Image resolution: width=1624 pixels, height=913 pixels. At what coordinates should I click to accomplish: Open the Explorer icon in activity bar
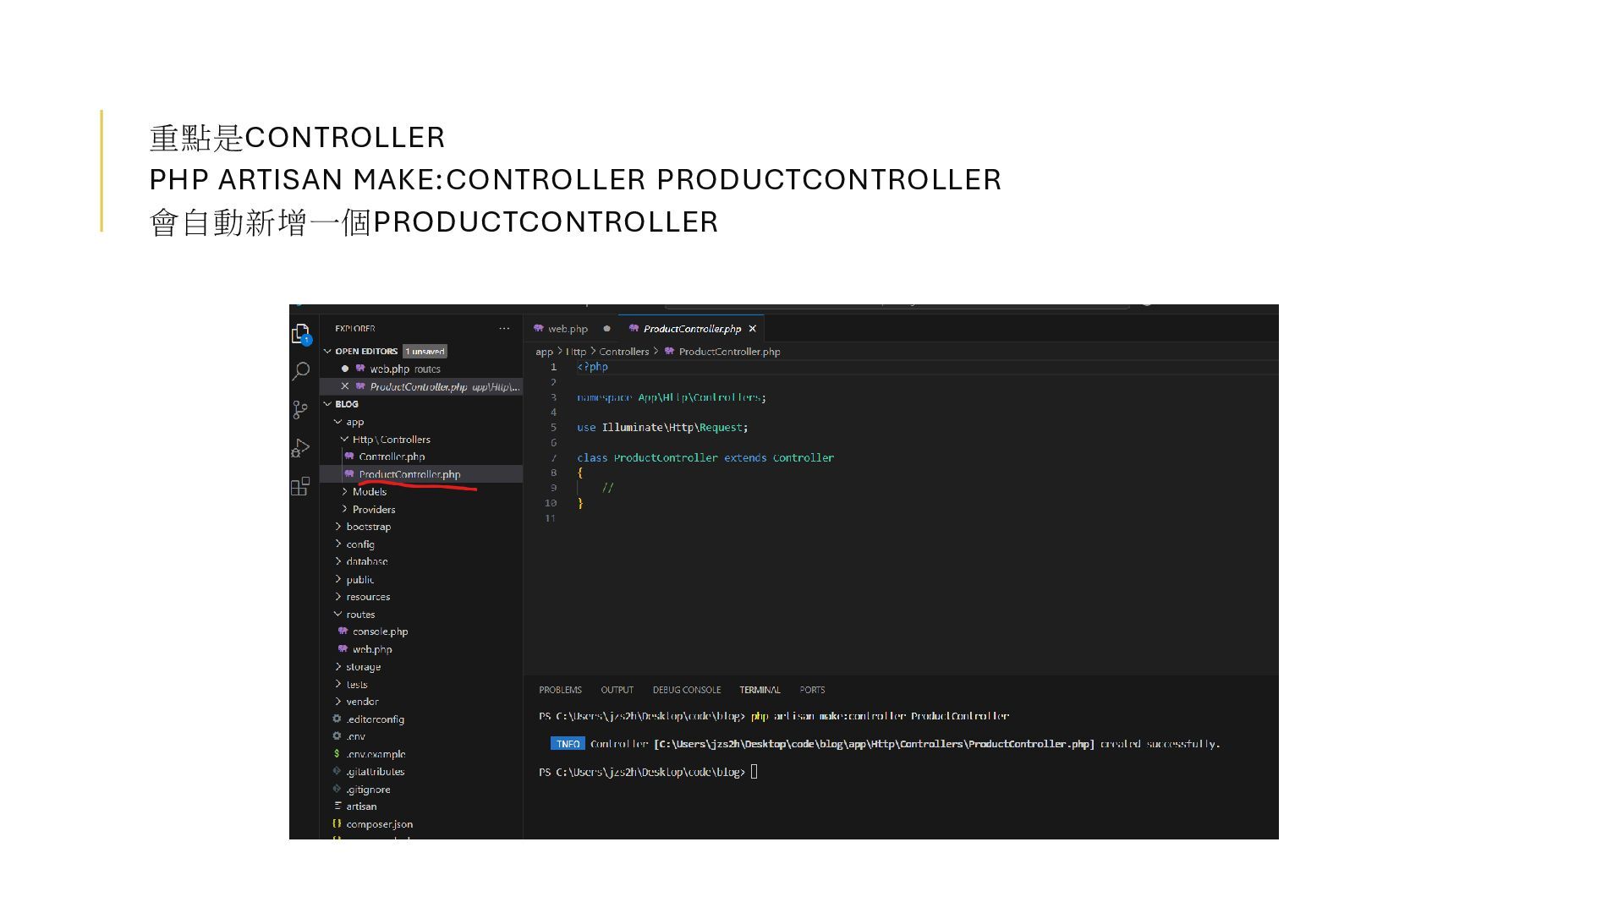[302, 334]
